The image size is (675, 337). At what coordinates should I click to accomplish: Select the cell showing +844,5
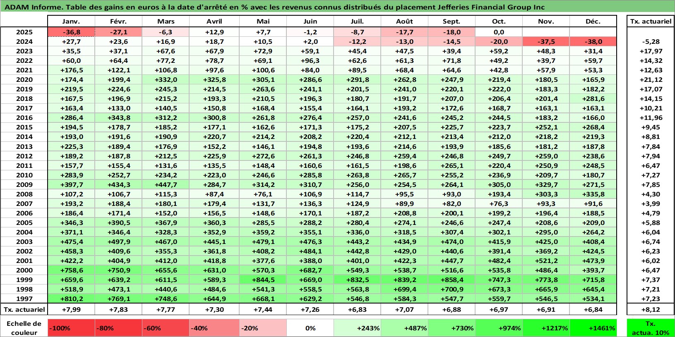coord(263,280)
